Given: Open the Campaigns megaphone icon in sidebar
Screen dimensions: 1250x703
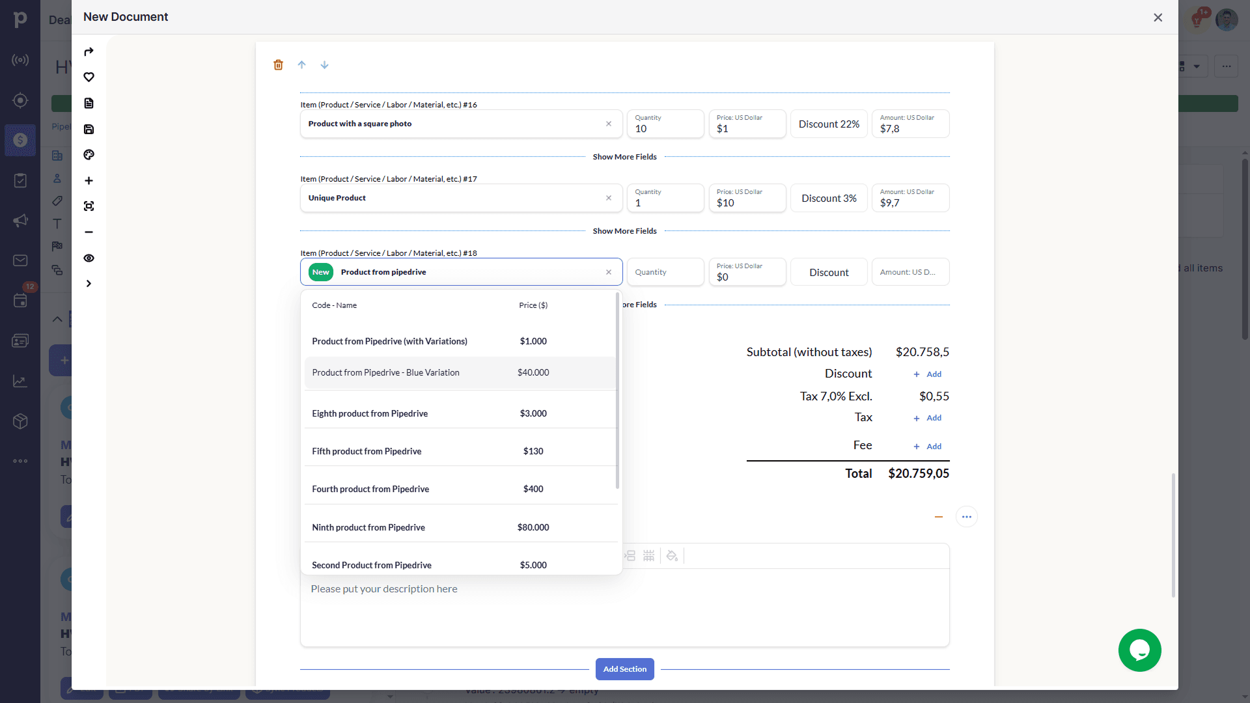Looking at the screenshot, I should [20, 221].
